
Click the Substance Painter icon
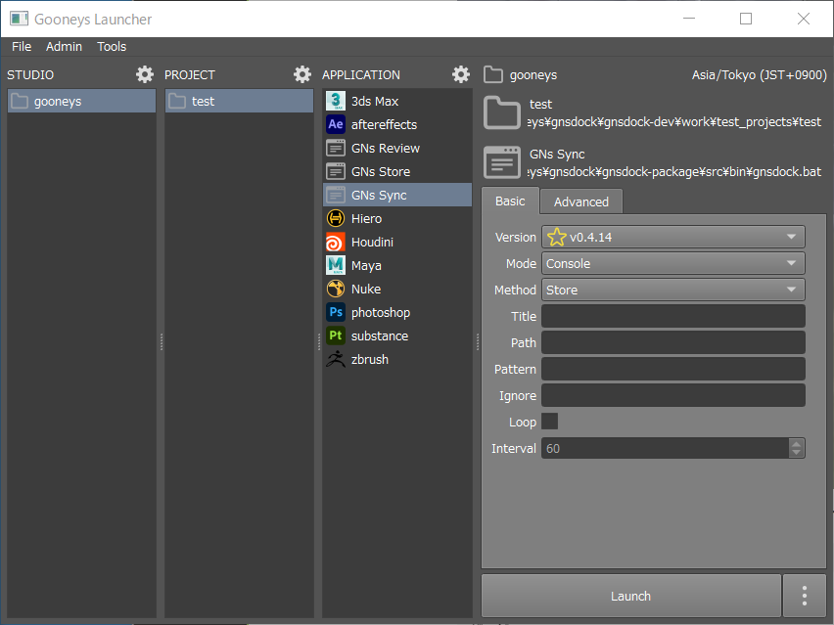click(x=336, y=335)
